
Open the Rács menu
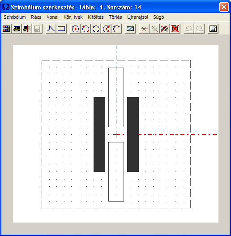[36, 17]
